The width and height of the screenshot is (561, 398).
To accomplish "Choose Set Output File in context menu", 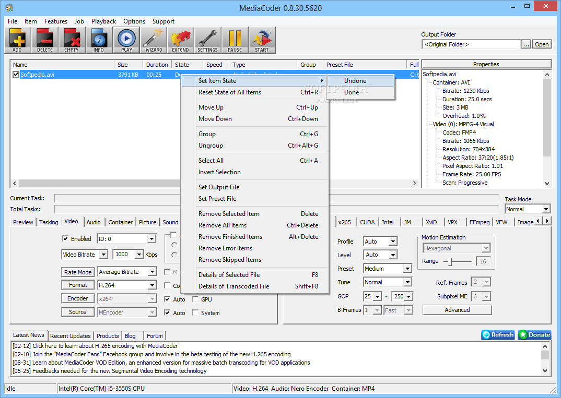I will (255, 187).
